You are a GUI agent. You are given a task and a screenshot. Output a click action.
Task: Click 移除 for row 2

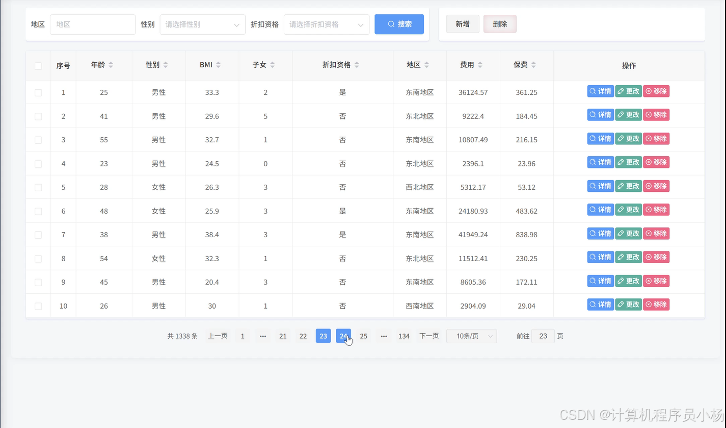(656, 115)
